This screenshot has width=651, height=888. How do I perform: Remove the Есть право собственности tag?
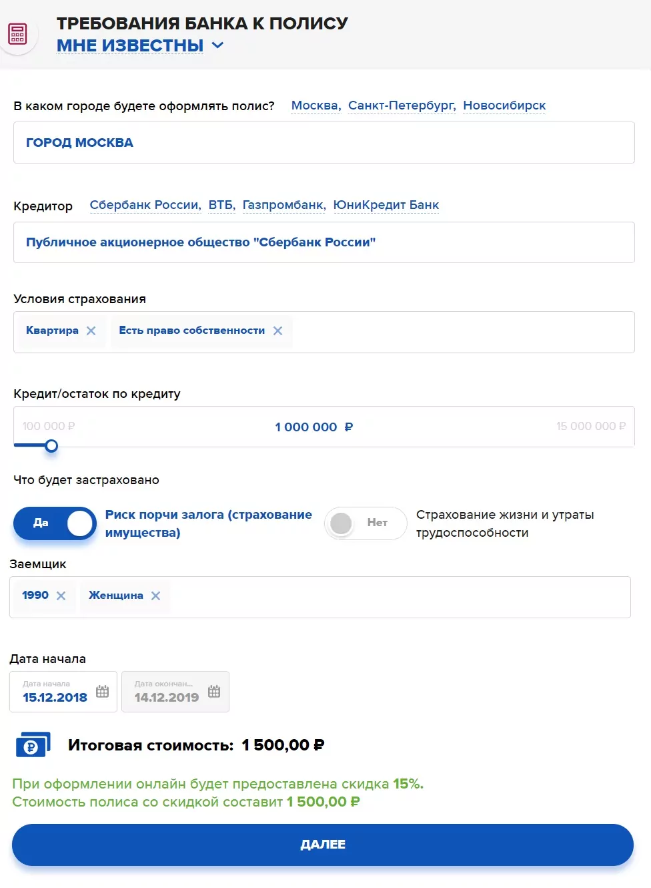pos(278,330)
